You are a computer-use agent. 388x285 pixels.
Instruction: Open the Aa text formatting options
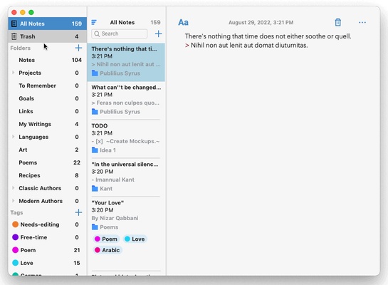pos(183,22)
